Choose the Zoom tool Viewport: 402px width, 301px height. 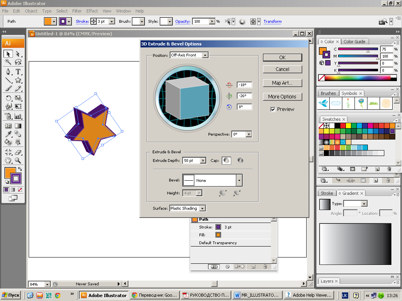18,160
